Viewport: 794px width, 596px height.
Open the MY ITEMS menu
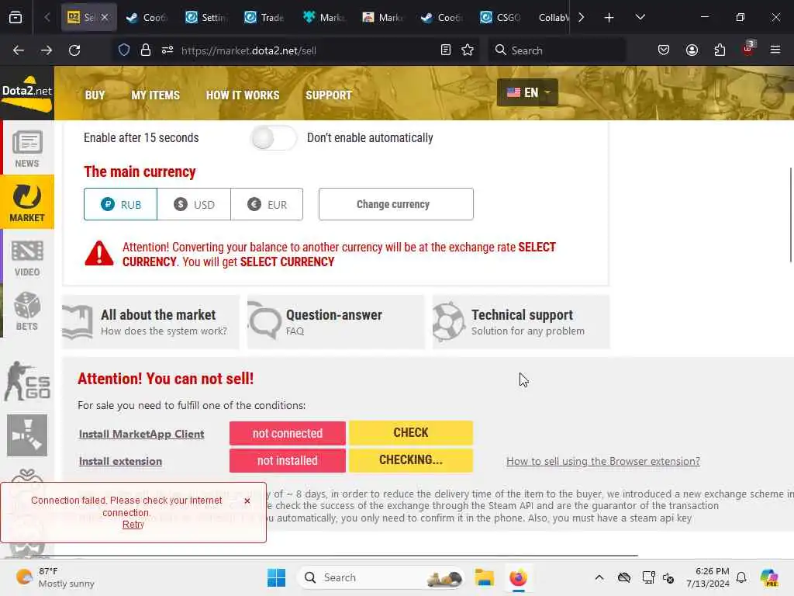click(155, 95)
